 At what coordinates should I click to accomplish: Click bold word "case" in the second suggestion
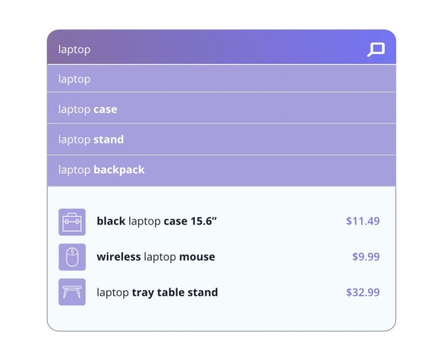105,109
